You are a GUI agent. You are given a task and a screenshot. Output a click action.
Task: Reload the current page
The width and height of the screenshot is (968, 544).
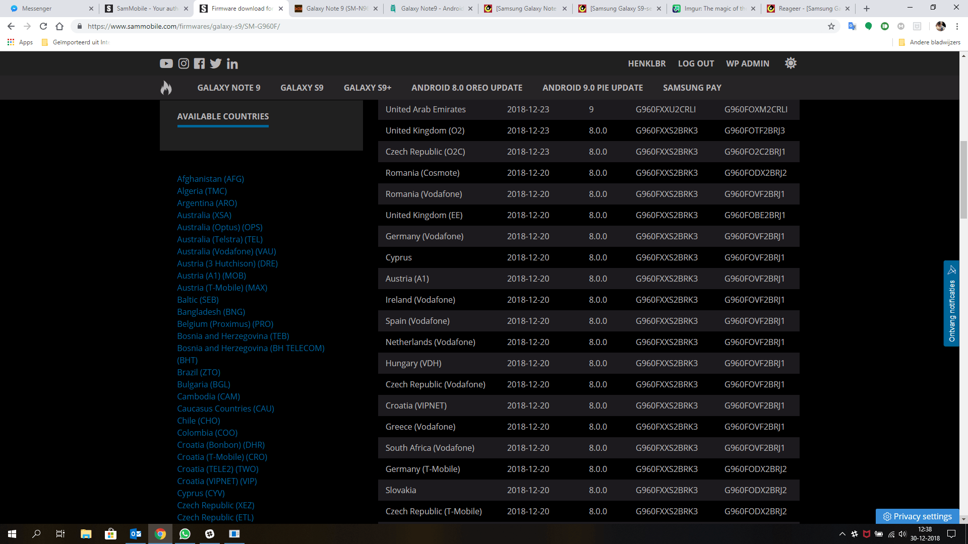click(x=43, y=26)
